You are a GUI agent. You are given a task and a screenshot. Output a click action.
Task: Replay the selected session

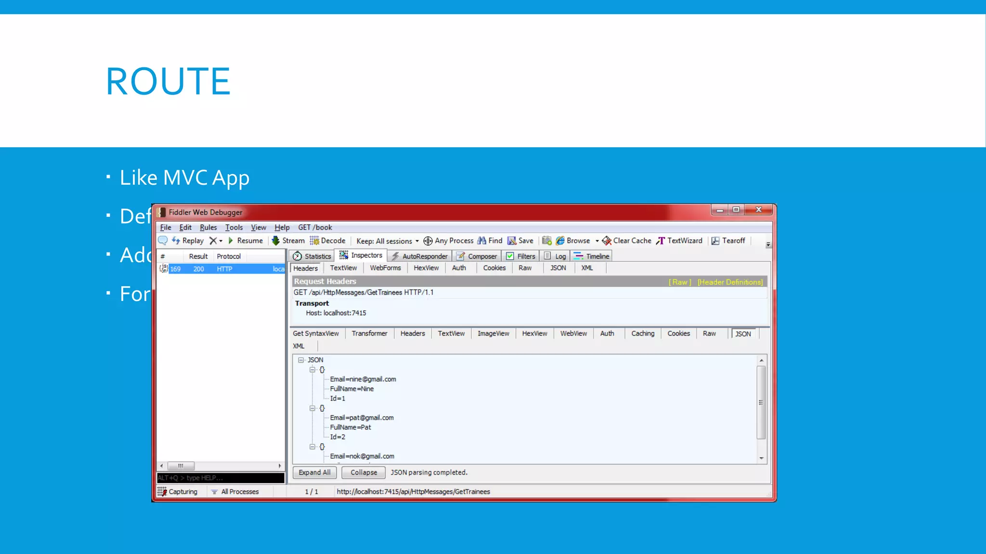188,240
